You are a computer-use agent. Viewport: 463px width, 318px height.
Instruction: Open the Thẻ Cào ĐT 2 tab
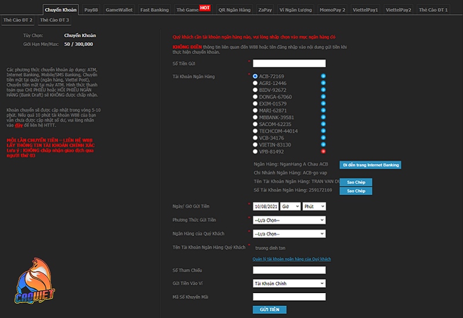tap(18, 20)
